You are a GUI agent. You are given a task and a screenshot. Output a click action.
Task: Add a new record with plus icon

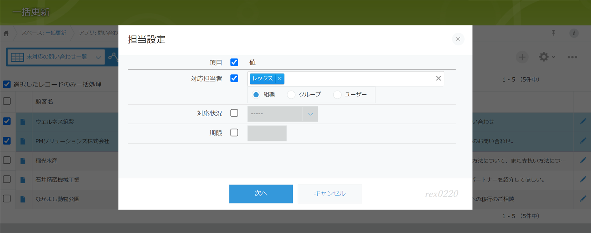522,57
